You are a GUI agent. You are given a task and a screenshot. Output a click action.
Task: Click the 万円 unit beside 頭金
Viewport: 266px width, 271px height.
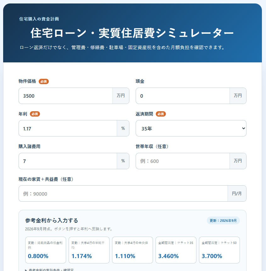tap(238, 96)
